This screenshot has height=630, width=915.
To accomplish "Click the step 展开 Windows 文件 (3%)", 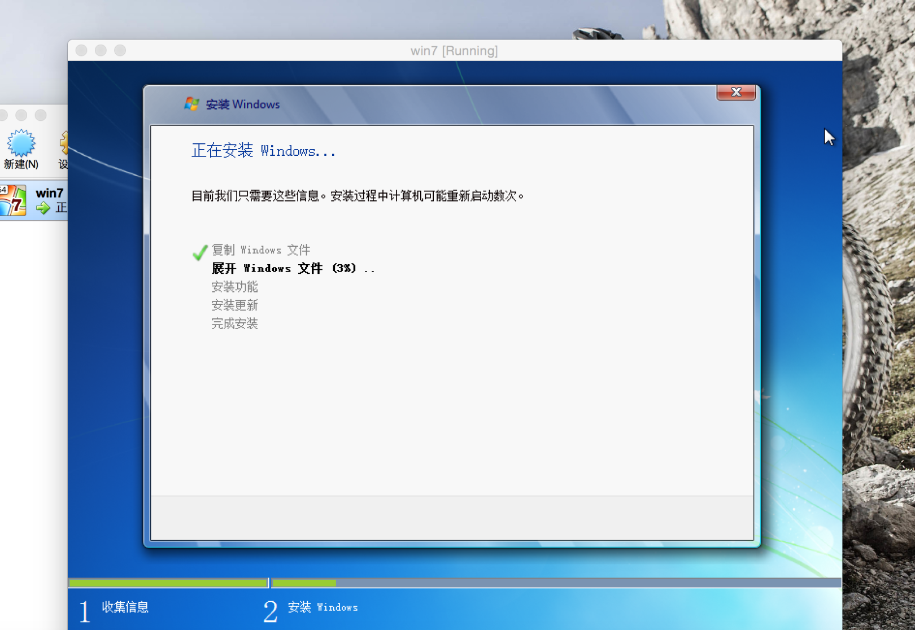I will pyautogui.click(x=293, y=268).
